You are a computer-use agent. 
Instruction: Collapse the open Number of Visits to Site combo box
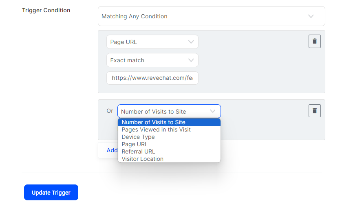point(169,111)
